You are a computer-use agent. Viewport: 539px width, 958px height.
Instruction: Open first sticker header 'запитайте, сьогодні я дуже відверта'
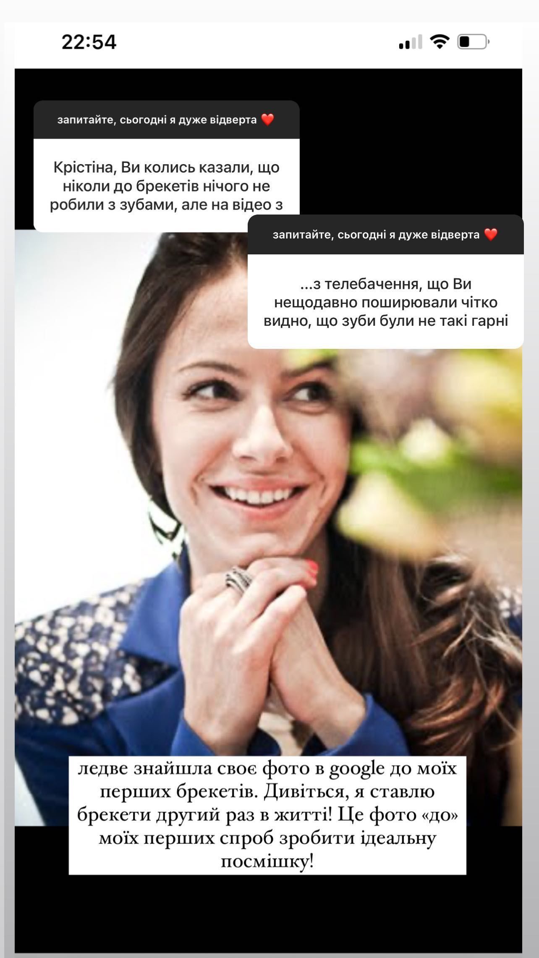click(166, 120)
